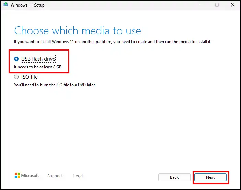Minimize the Setup window

(x=202, y=5)
